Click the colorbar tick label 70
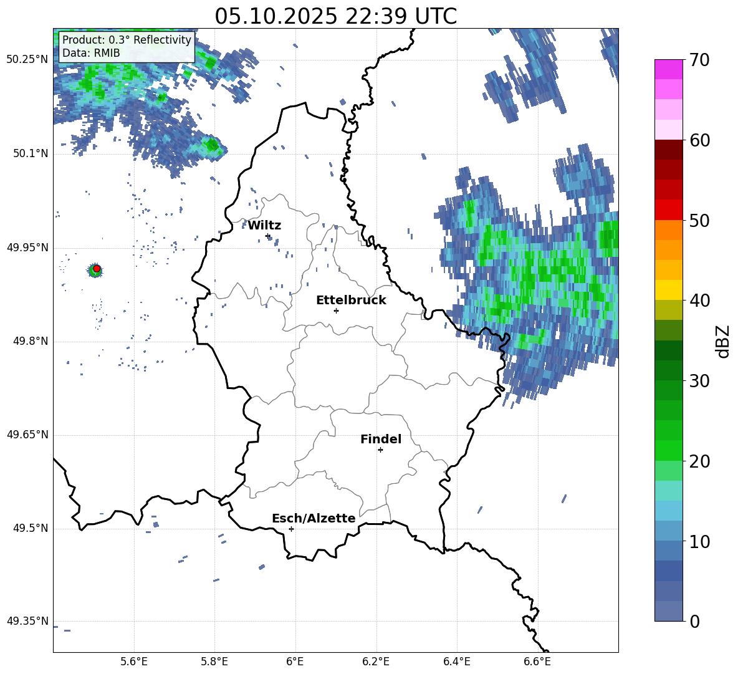This screenshot has width=738, height=674. click(699, 60)
